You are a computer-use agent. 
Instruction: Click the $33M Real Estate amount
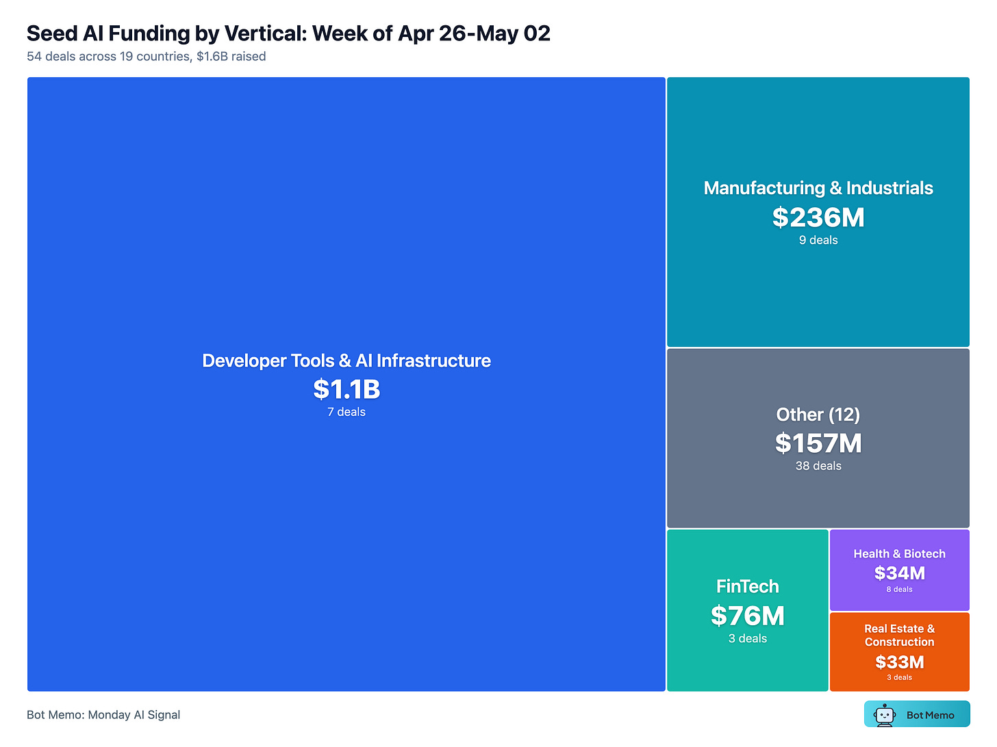coord(900,662)
